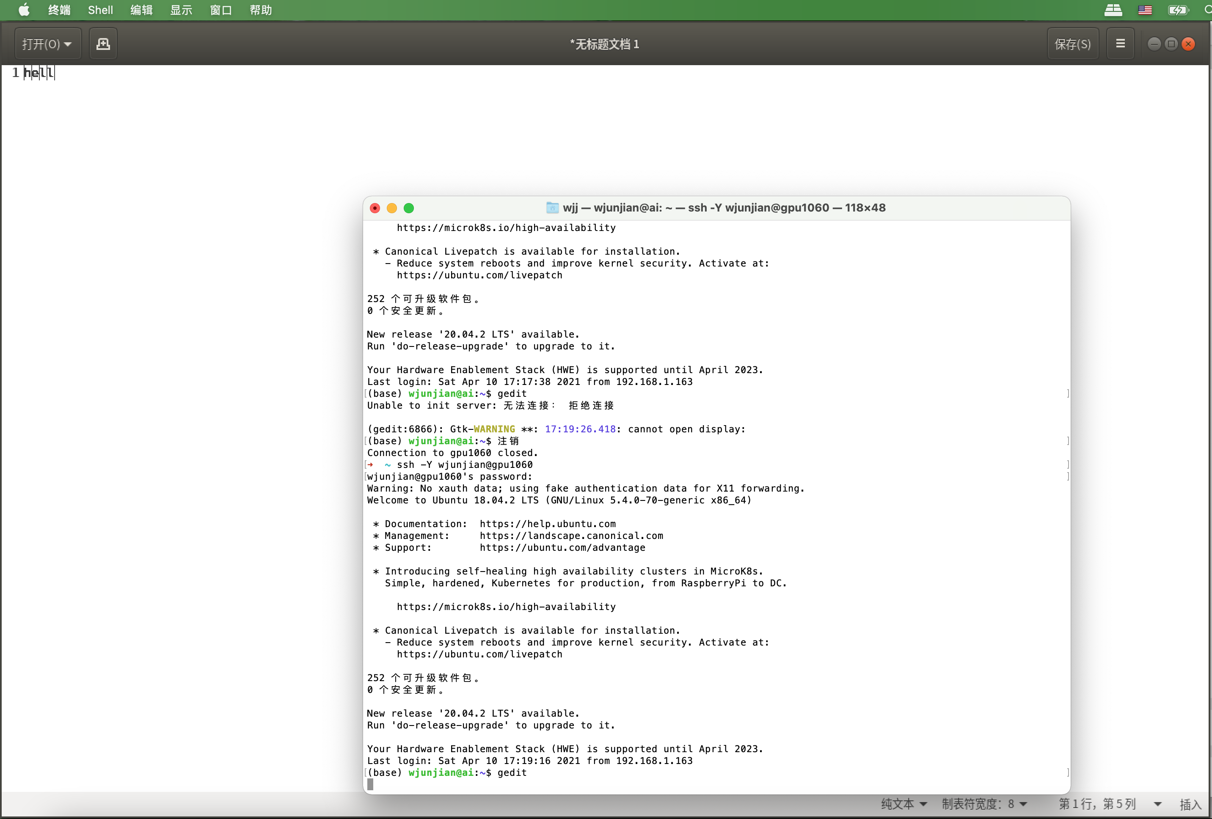The image size is (1212, 819).
Task: Open the 编辑 menu in menu bar
Action: coord(141,10)
